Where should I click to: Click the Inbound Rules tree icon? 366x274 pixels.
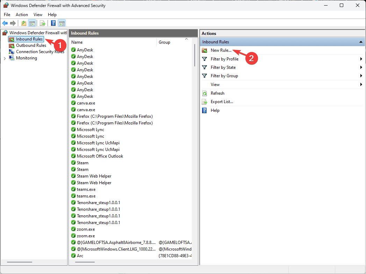coord(12,39)
